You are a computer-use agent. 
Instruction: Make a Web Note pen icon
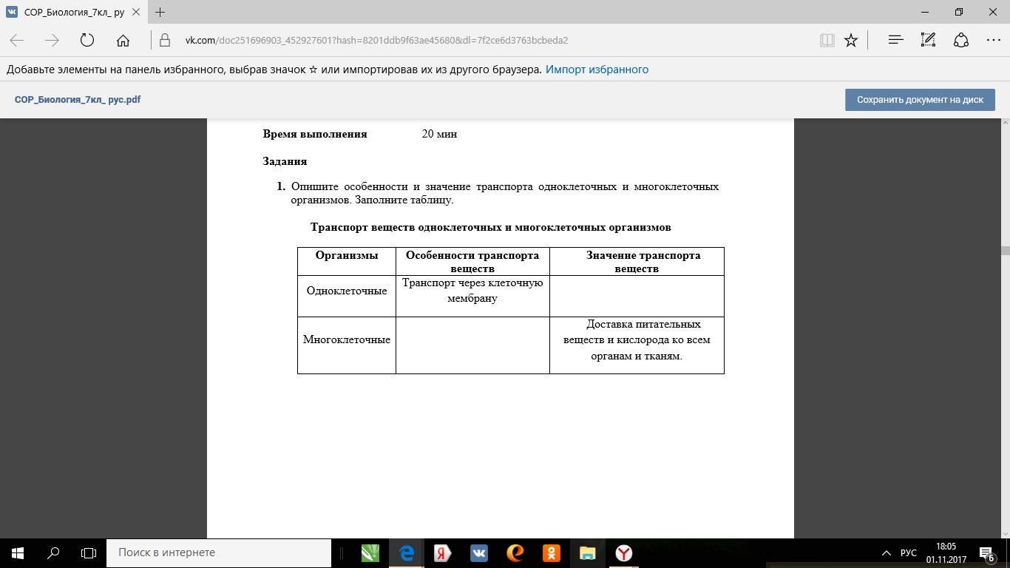coord(929,40)
